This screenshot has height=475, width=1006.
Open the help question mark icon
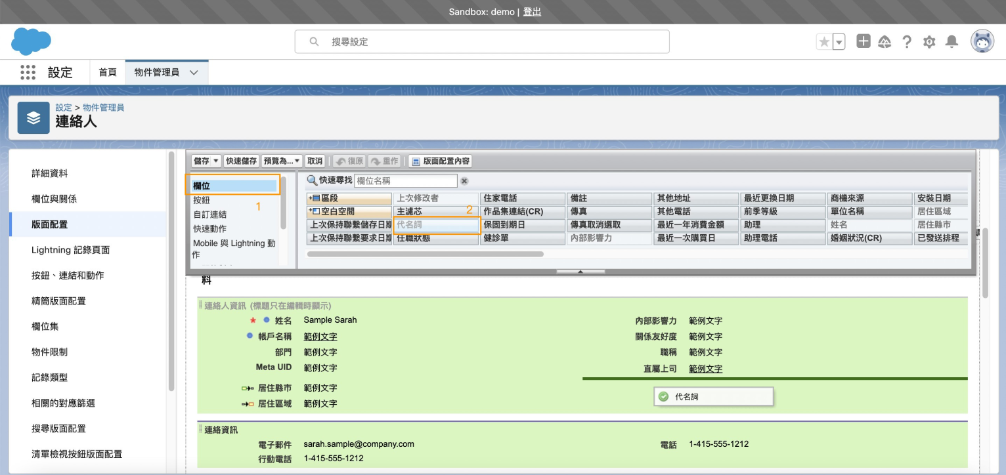click(907, 42)
